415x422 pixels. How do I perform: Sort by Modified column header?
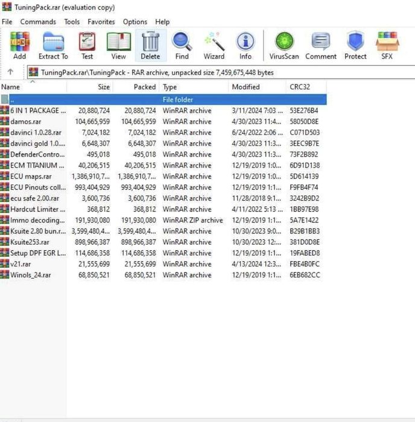257,87
